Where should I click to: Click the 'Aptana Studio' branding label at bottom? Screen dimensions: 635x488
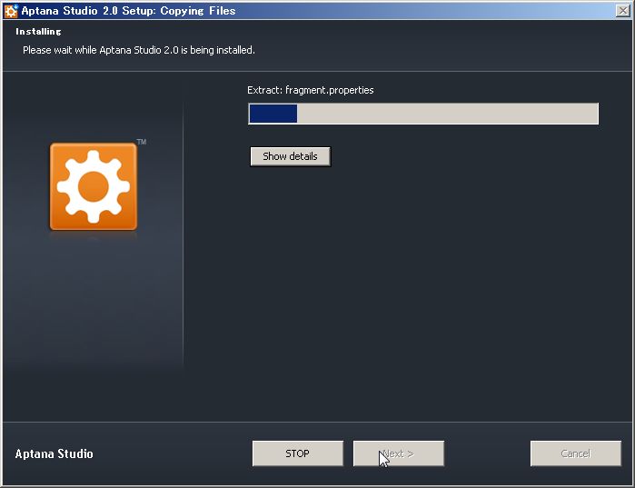point(55,453)
